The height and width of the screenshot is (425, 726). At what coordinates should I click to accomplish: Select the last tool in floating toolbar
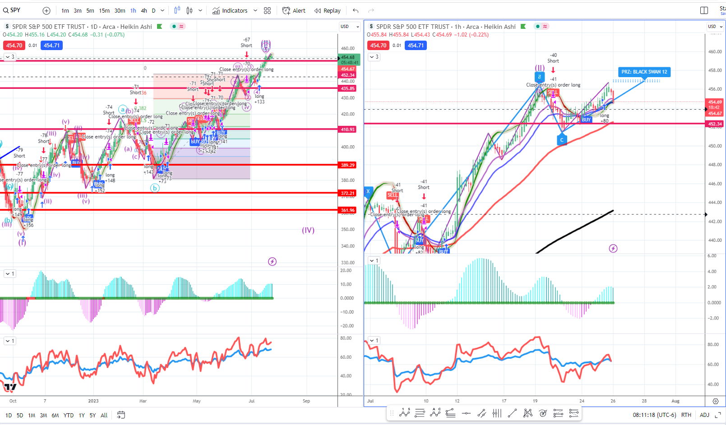(x=574, y=413)
